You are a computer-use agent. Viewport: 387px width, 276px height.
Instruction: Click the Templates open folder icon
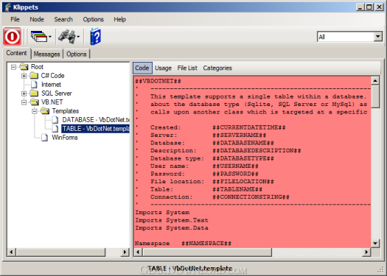[45, 111]
